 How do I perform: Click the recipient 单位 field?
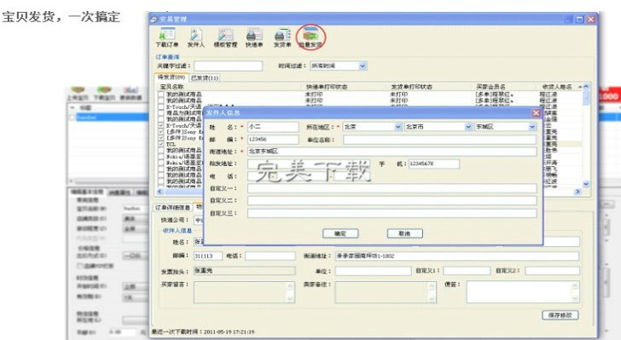pos(373,271)
